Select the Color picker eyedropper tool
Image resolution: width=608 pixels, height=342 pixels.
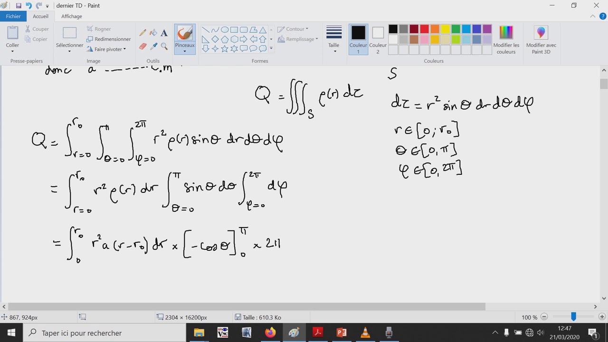[153, 46]
